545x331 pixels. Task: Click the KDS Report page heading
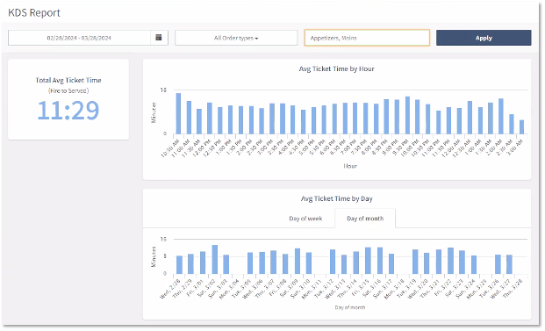34,13
